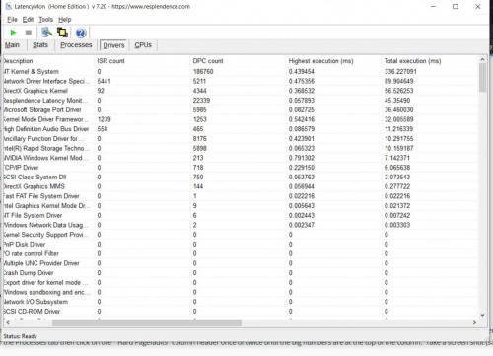Screen dimensions: 493x356
Task: Select the Fast FAT File System Driver row
Action: pos(241,196)
